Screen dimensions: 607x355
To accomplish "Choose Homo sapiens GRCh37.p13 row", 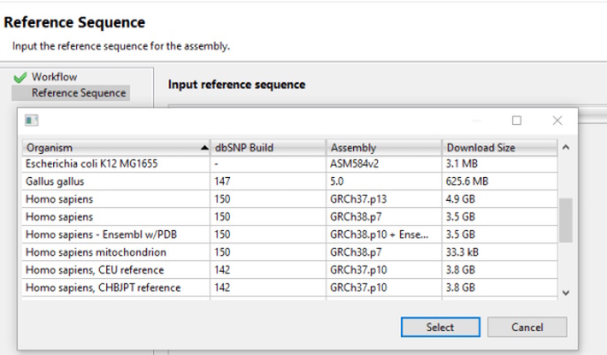I will [289, 199].
